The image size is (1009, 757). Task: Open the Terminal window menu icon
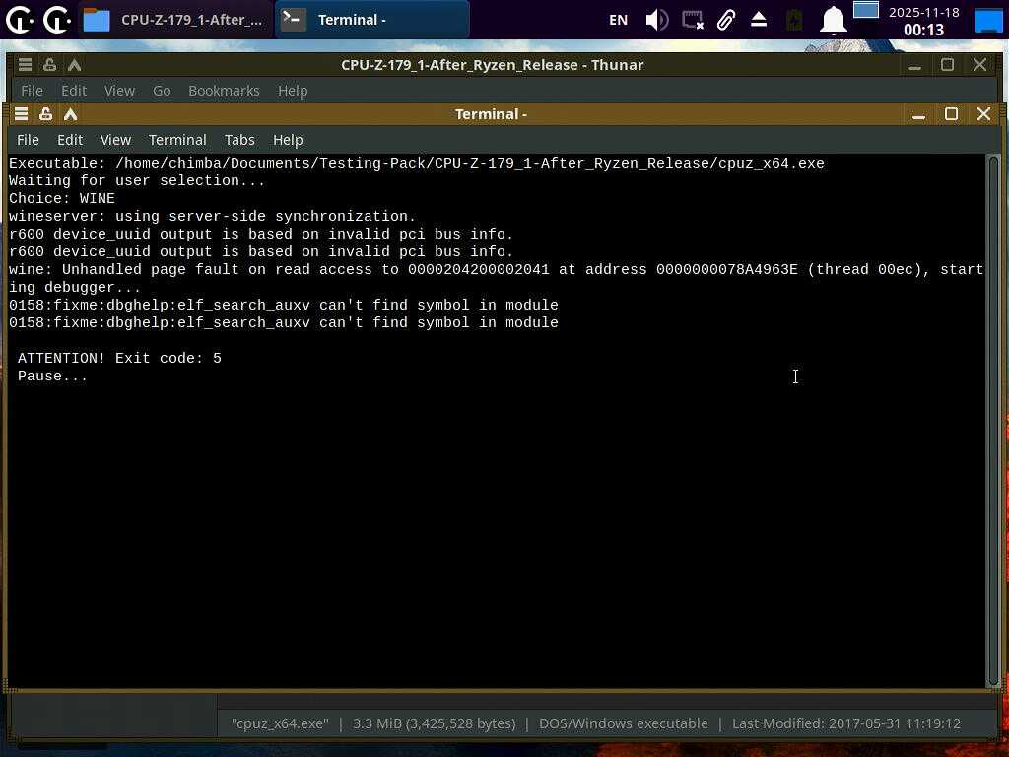point(22,114)
